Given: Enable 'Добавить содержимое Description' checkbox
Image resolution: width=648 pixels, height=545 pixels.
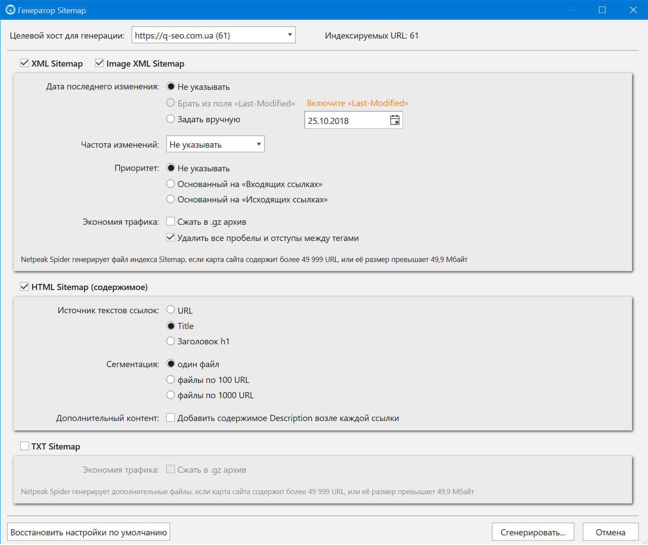Looking at the screenshot, I should click(x=171, y=418).
